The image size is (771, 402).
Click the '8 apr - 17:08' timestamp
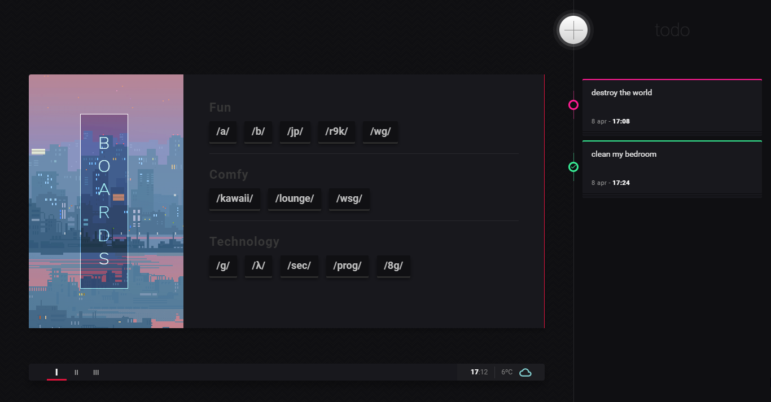611,121
